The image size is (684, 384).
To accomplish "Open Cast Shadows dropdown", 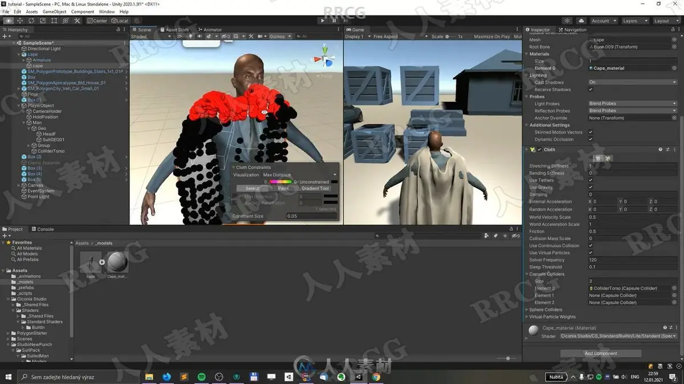I will click(x=632, y=82).
